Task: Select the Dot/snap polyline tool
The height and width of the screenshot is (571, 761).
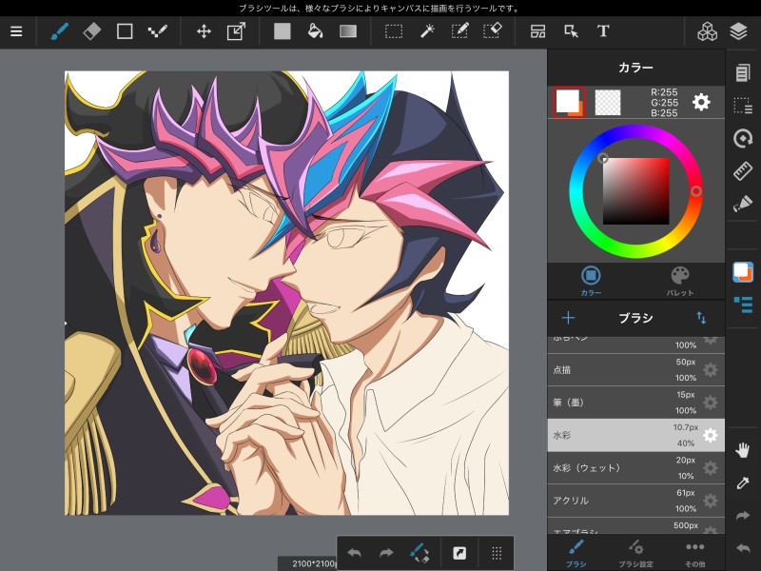Action: (157, 31)
